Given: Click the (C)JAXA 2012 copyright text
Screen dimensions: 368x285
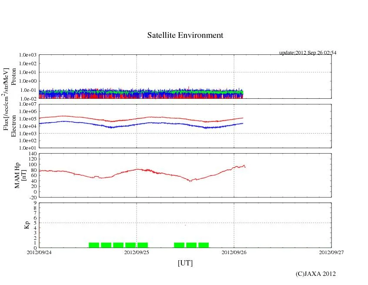Looking at the screenshot, I should (x=315, y=274).
